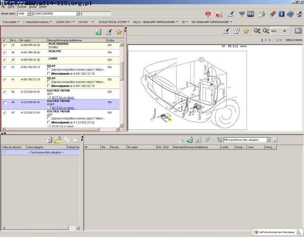
Task: Click new shopping list page icon
Action: (49, 140)
